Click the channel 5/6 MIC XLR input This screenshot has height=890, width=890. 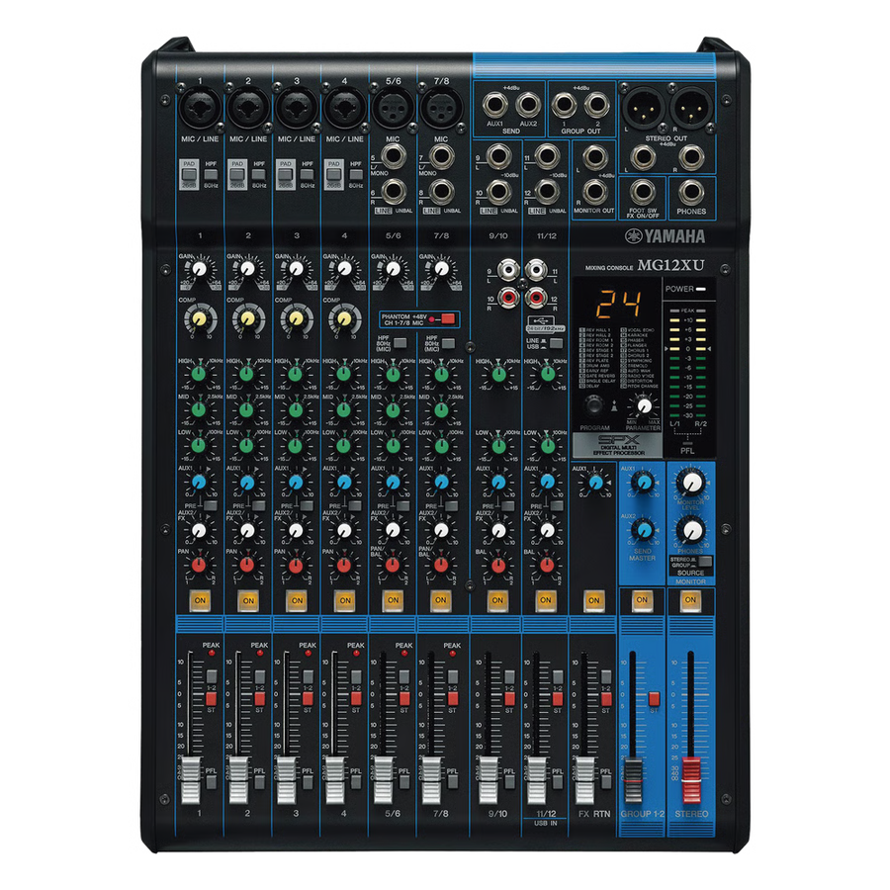[393, 109]
